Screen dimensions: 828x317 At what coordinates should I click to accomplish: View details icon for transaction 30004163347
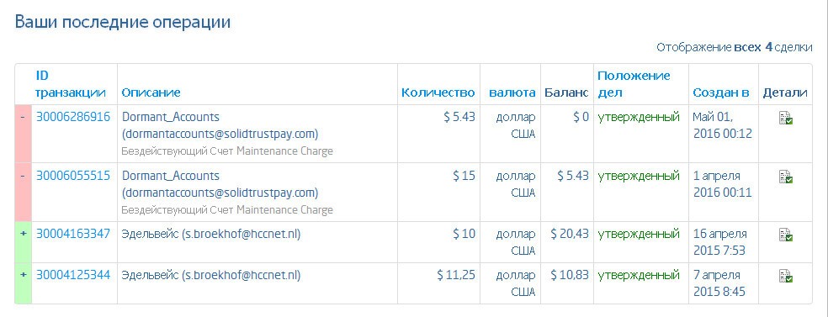tap(785, 235)
